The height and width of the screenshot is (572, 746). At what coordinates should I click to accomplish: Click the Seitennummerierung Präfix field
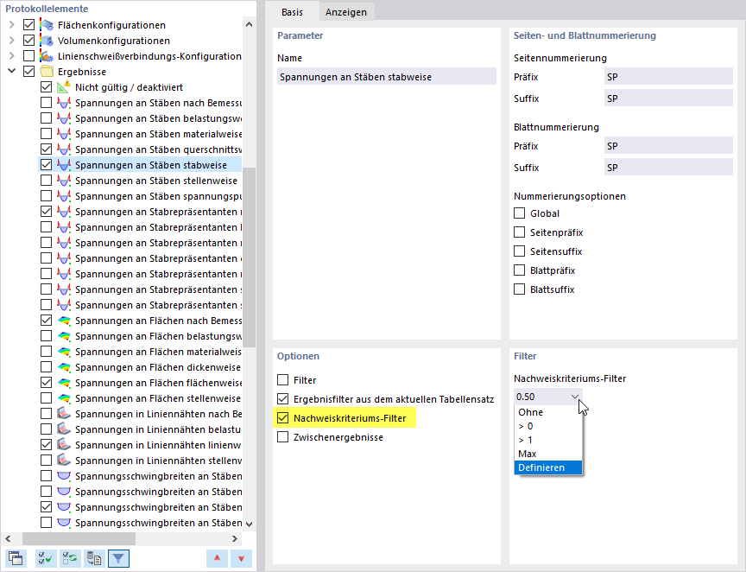tap(668, 77)
